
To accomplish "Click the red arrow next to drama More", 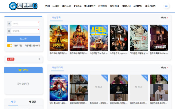I will (167, 68).
